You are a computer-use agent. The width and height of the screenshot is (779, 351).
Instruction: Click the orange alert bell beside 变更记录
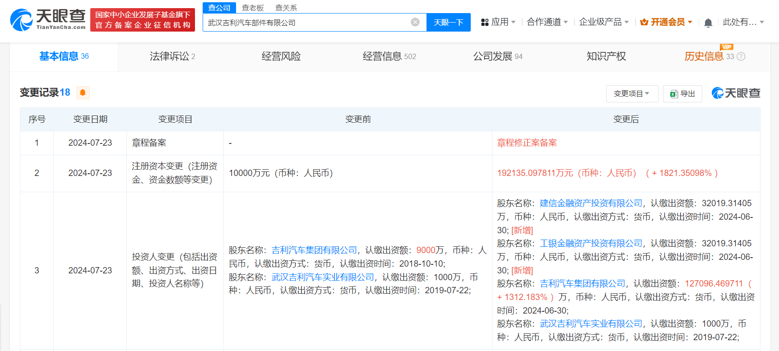(x=83, y=92)
